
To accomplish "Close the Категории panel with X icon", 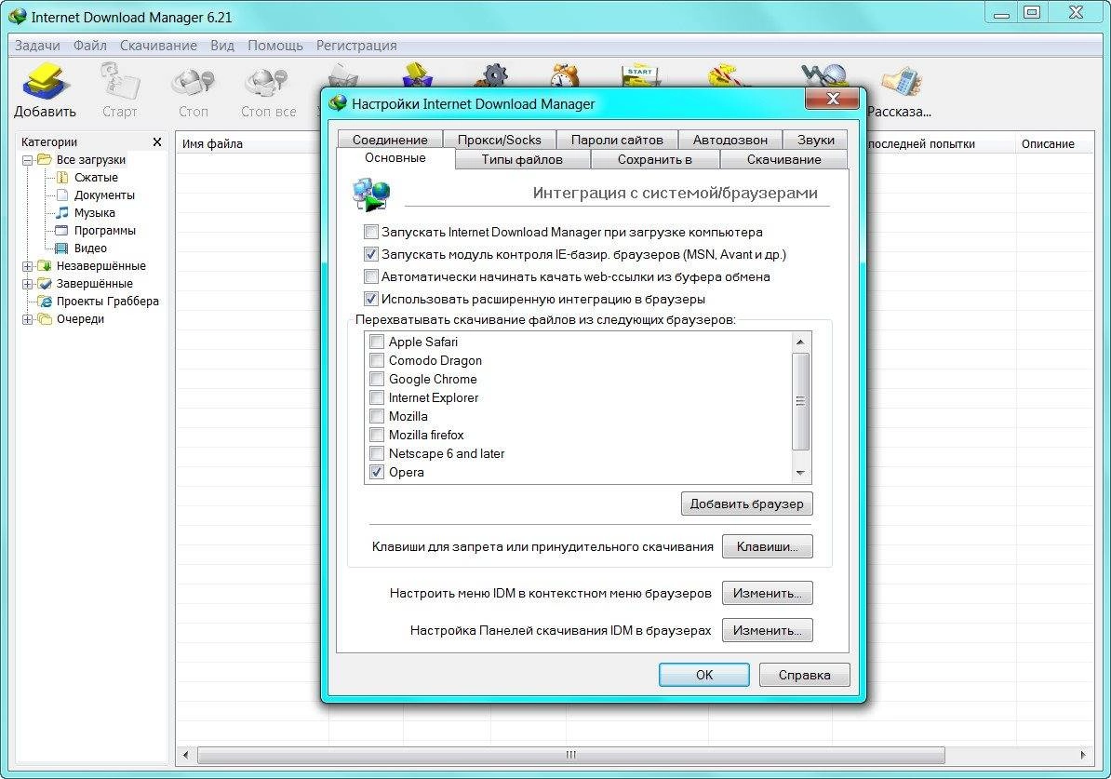I will pyautogui.click(x=157, y=141).
